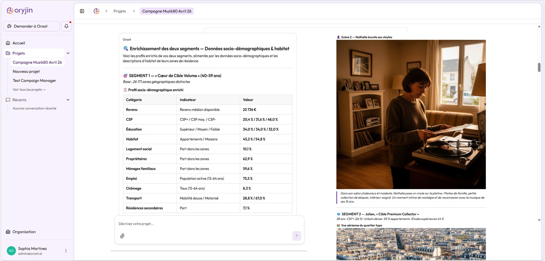Image resolution: width=545 pixels, height=261 pixels.
Task: Click the AD user avatar
Action: 11,251
